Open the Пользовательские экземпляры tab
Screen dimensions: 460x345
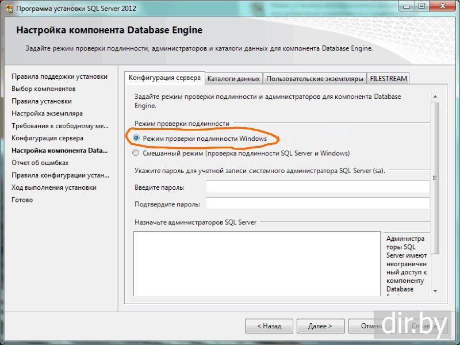tap(315, 79)
